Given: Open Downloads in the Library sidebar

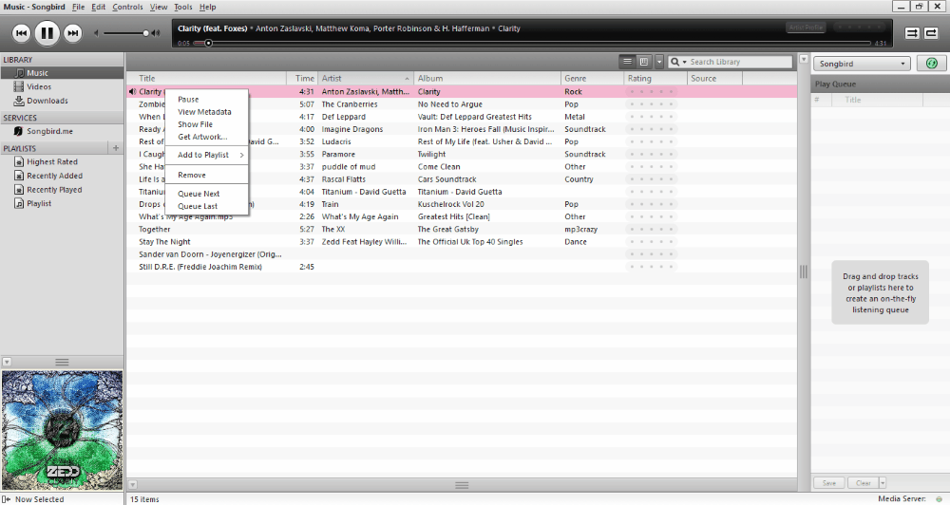Looking at the screenshot, I should click(62, 101).
